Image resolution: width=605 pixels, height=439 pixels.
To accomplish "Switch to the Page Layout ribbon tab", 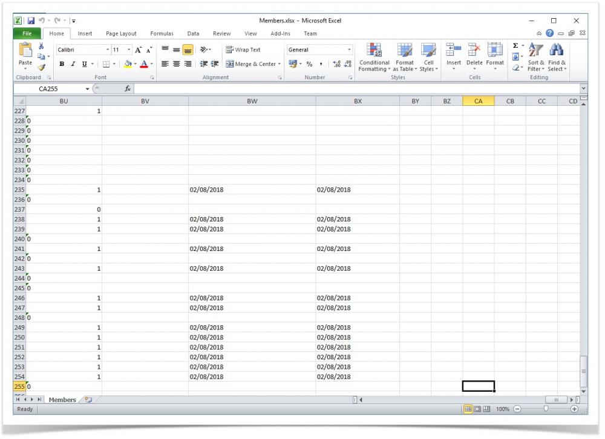I will pos(121,34).
